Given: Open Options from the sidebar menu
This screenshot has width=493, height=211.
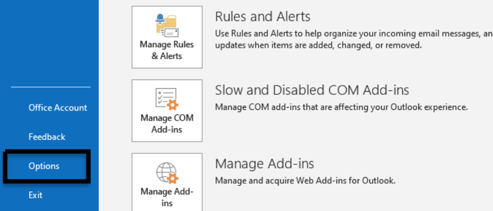Looking at the screenshot, I should click(x=43, y=166).
